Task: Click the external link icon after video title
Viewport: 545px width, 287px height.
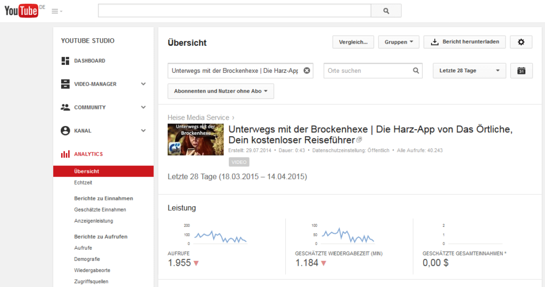Action: tap(359, 140)
